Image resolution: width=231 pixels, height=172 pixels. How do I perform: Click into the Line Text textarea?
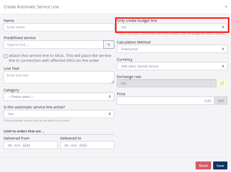click(59, 77)
